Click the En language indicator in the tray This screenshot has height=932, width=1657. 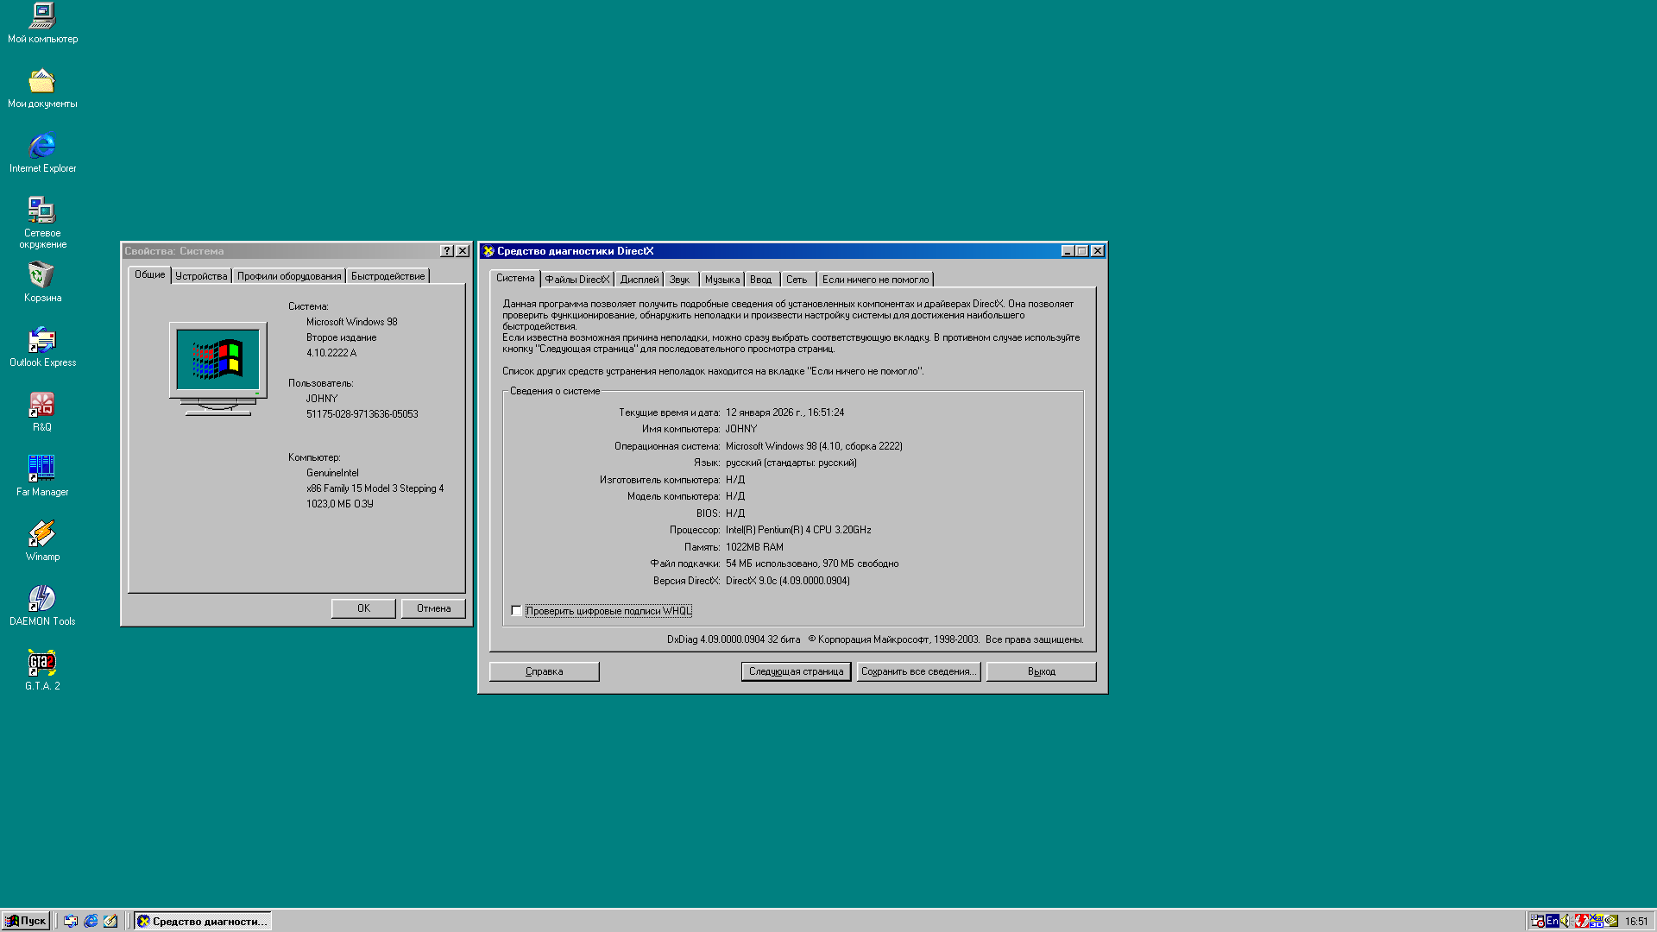pyautogui.click(x=1552, y=921)
